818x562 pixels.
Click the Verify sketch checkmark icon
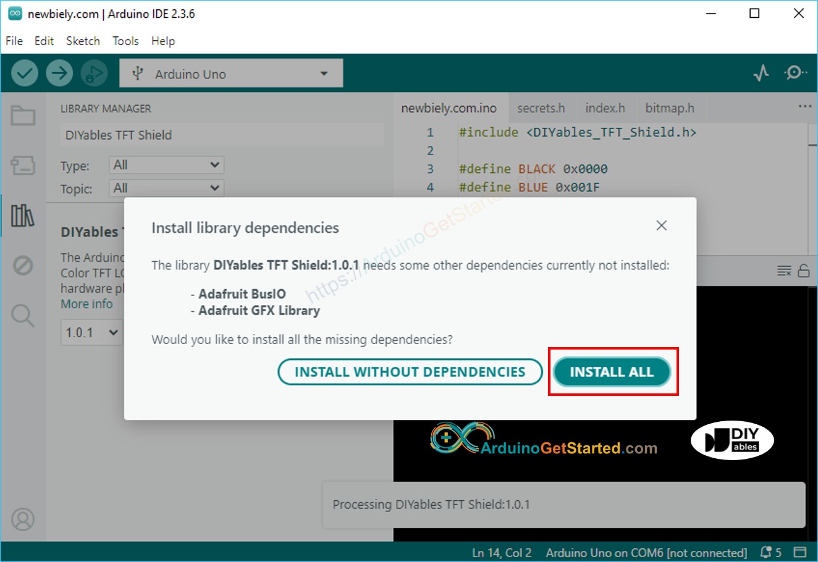click(x=25, y=72)
